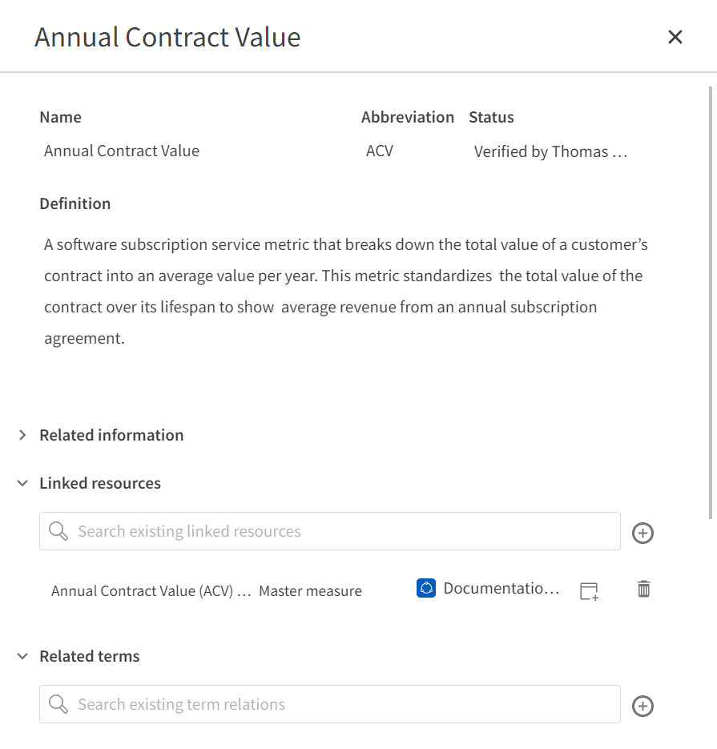Open the Documentation app icon
Screen dimensions: 717x749
tap(425, 590)
